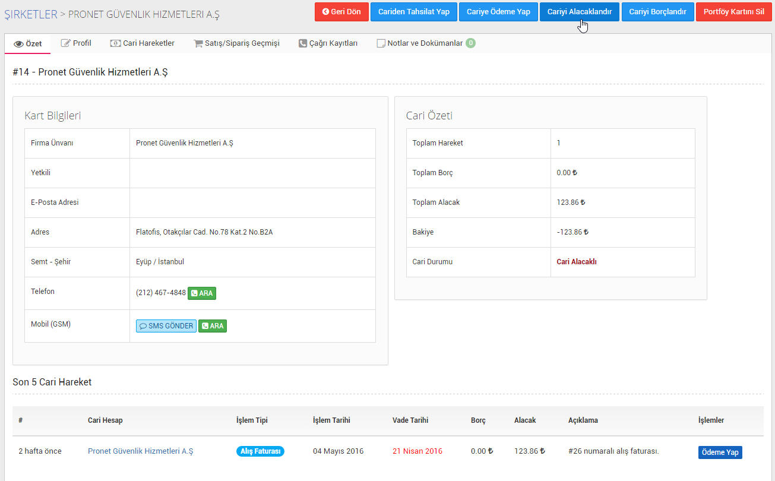
Task: Click transaction date 04 Mayıs 2016
Action: point(339,451)
